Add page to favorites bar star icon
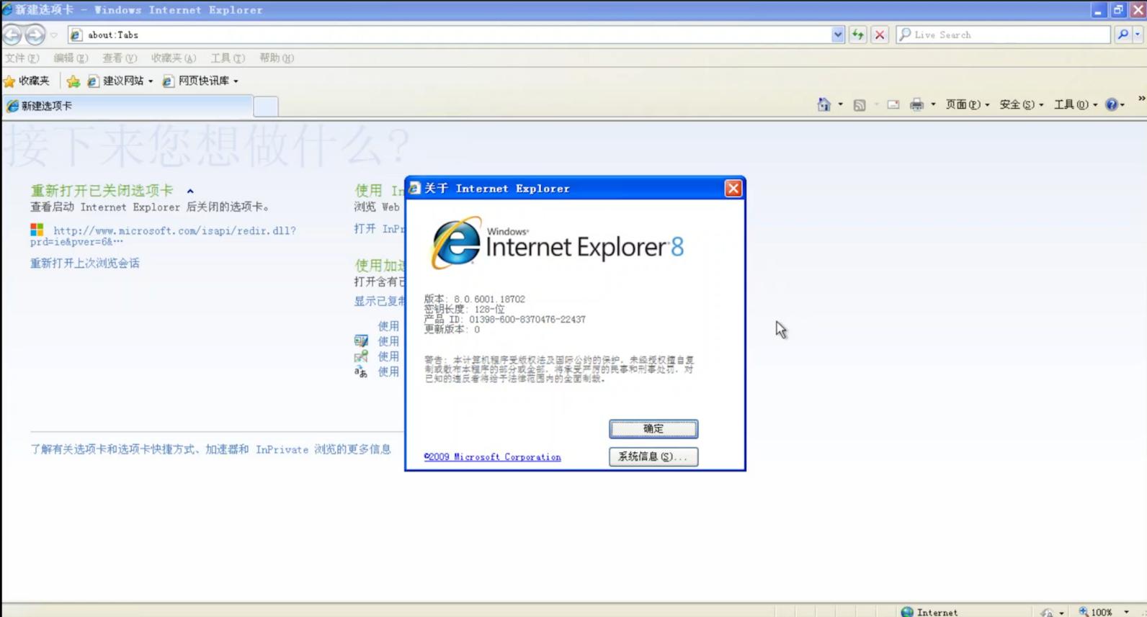 73,81
